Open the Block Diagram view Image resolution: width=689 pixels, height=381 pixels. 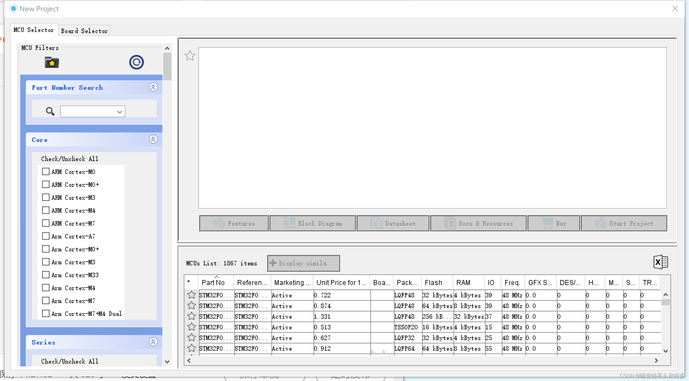(x=312, y=223)
